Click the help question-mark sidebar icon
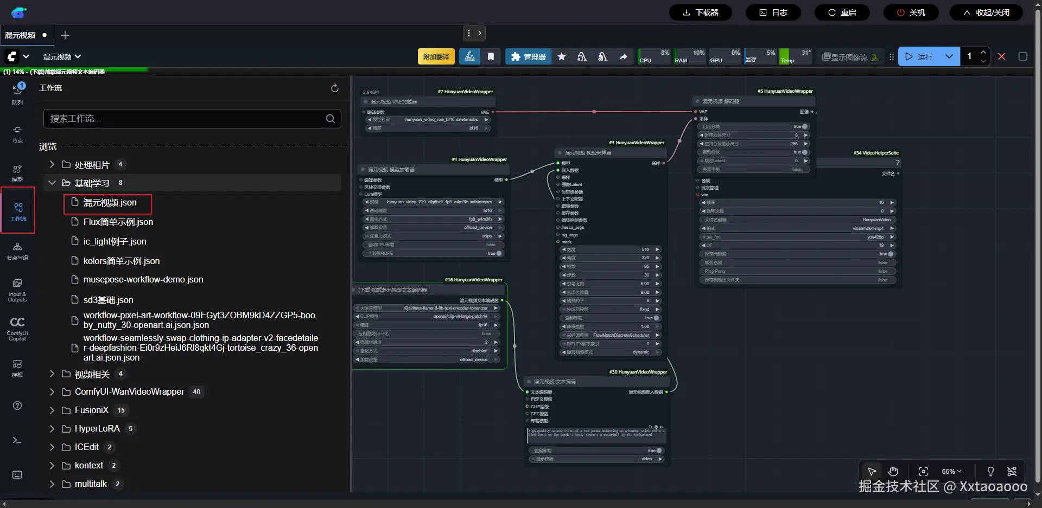1042x508 pixels. (x=17, y=406)
